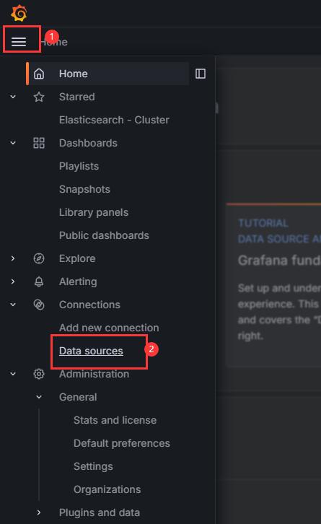Collapse the General subsection chevron
The height and width of the screenshot is (524, 321).
(39, 397)
